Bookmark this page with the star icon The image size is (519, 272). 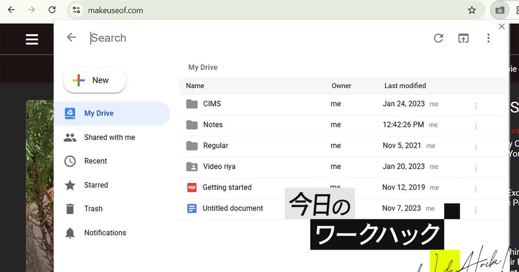(472, 10)
